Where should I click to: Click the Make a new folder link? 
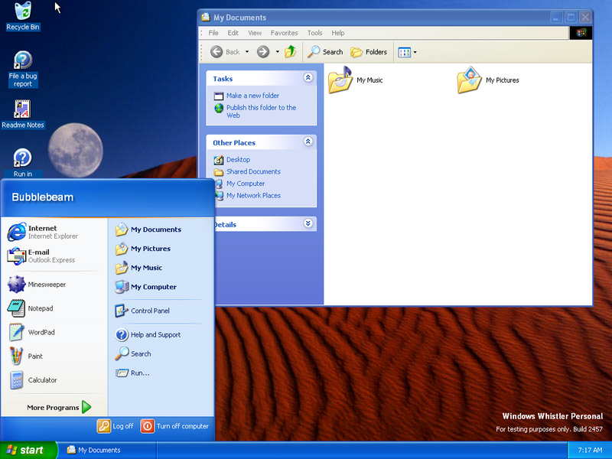252,96
